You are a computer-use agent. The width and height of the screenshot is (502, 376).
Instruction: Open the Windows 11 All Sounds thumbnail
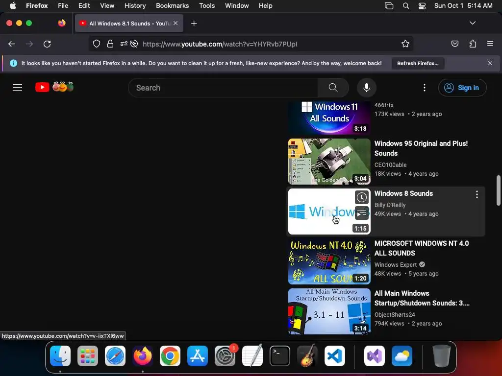point(329,118)
